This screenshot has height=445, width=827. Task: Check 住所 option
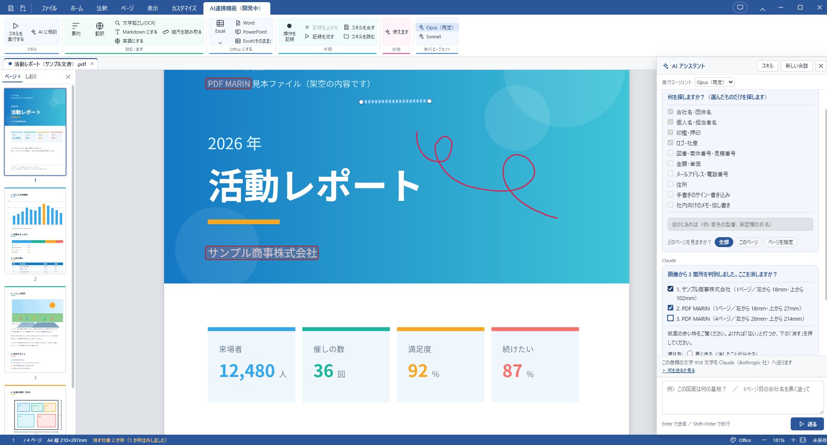[x=670, y=184]
